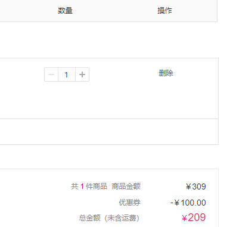Click the 商品金额 label
Viewport: 230px width, 227px height.
[x=126, y=186]
